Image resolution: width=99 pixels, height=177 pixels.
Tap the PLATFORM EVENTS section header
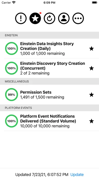click(x=49, y=108)
